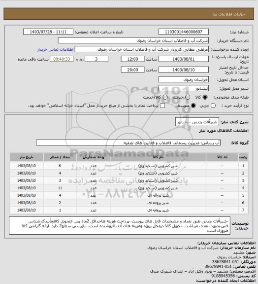This screenshot has height=284, width=258.
Task: Click the response deadline date 1403/08/01
Action: (184, 59)
